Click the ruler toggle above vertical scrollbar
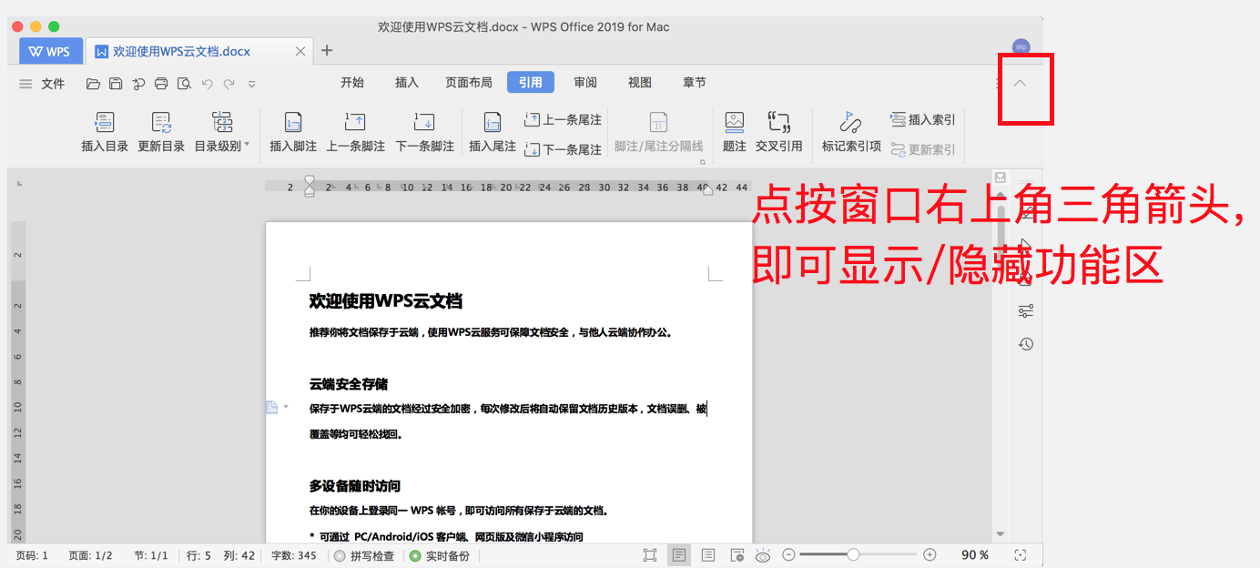1260x568 pixels. 1001,177
